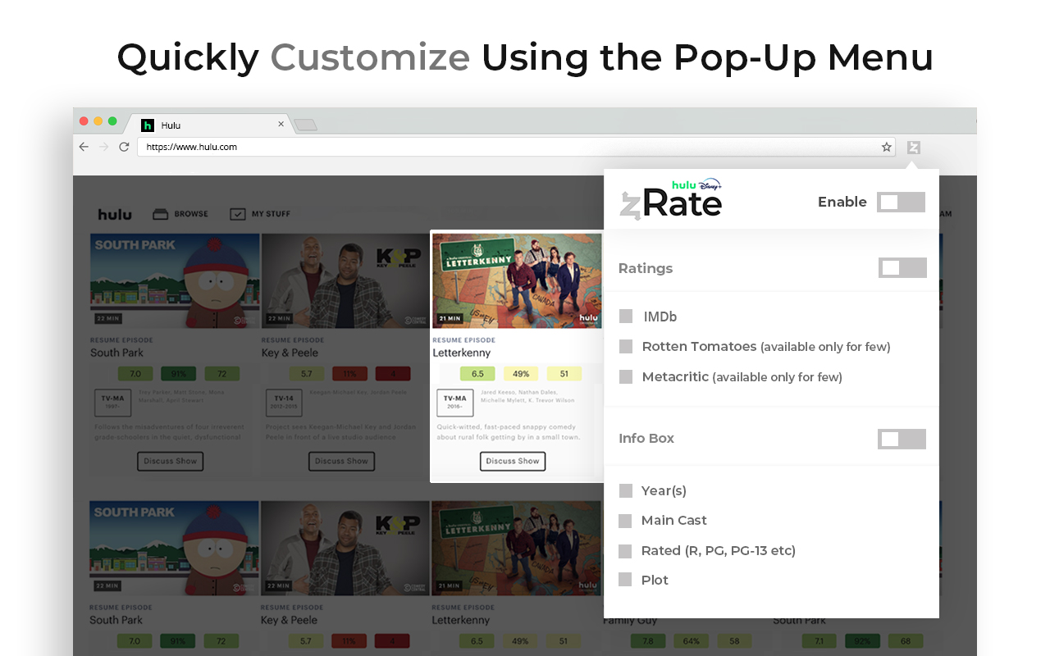Screen dimensions: 1050x656
Task: Close the Hulu browser tab
Action: pos(281,125)
